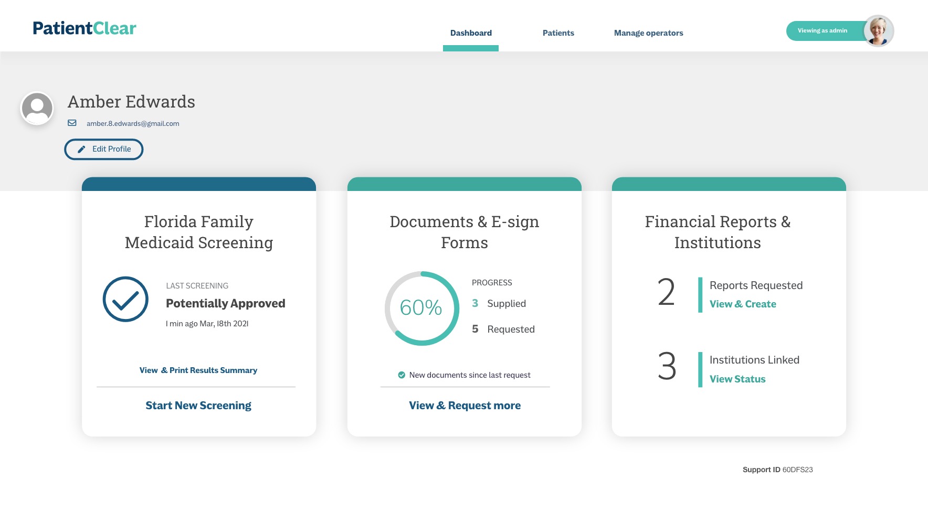Open the amber.8.edwards@gmail.com email address

tap(133, 124)
